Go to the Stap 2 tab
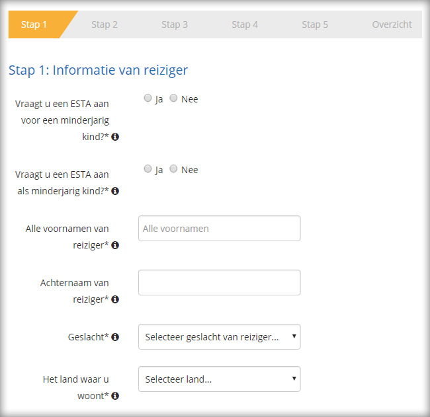430x417 pixels. click(105, 24)
